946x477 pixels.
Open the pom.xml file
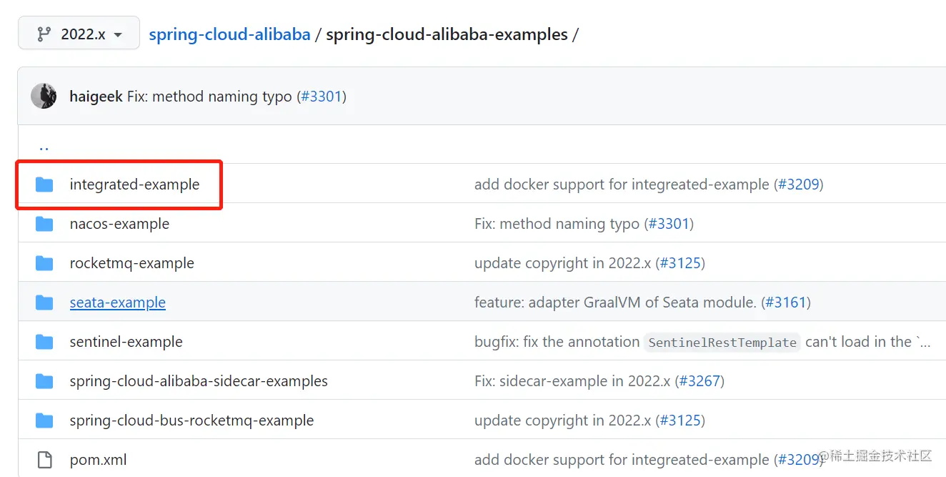coord(98,460)
